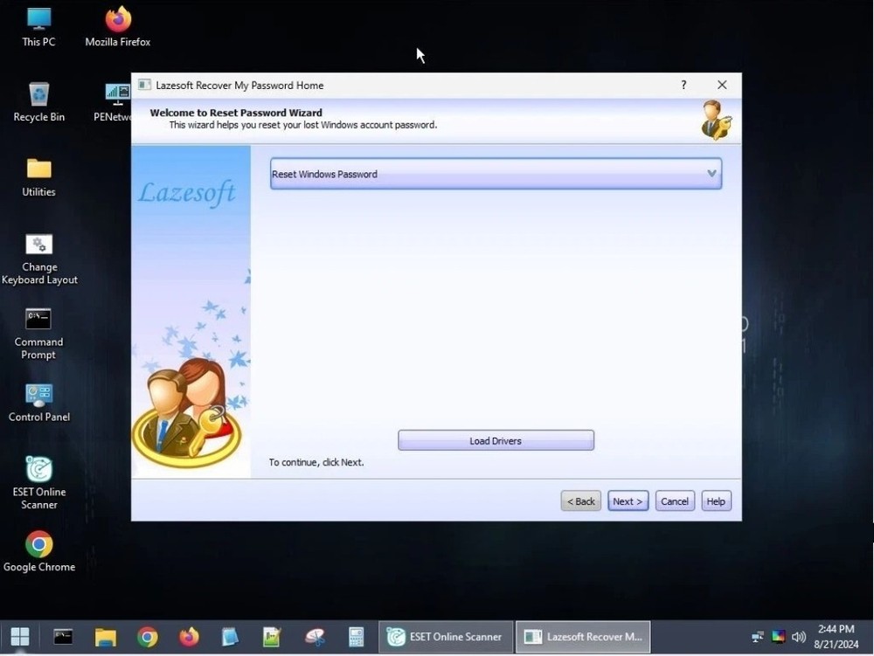
Task: Open the Utilities folder on the desktop
Action: pos(38,170)
